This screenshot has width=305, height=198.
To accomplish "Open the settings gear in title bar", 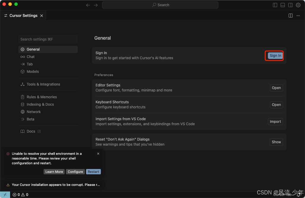I will tap(298, 5).
